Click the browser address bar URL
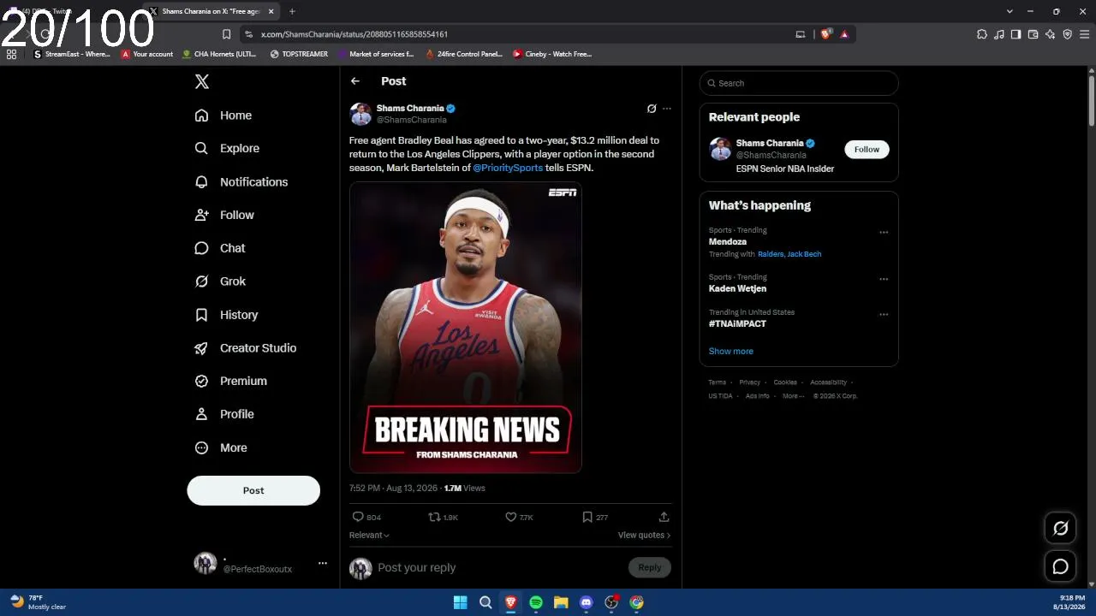Image resolution: width=1096 pixels, height=616 pixels. [x=354, y=34]
